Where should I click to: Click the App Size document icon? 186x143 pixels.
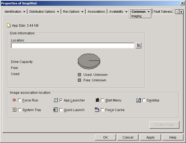coord(9,26)
